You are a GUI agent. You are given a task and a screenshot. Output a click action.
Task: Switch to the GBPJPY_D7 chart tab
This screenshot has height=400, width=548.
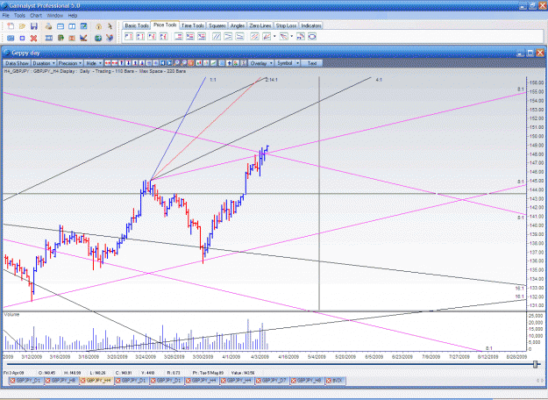pos(272,381)
